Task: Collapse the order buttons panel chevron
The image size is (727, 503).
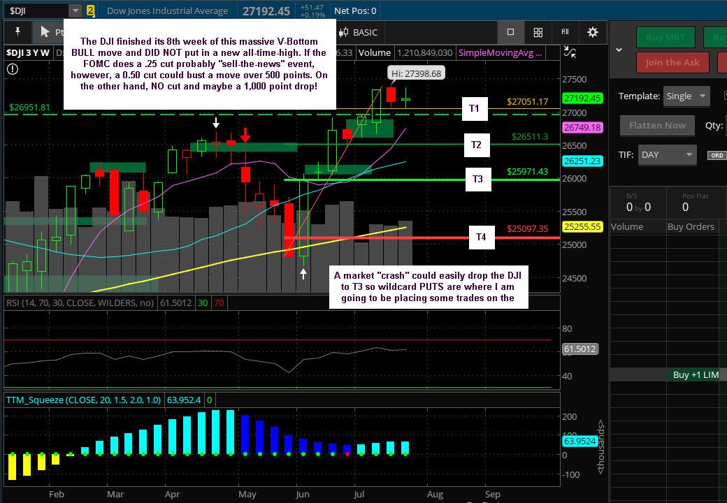Action: click(x=619, y=50)
